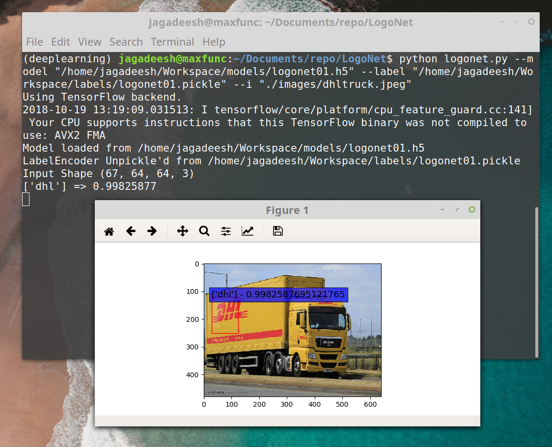
Task: Click the 'Input Shape (67, 64, 64, 3)' line
Action: [x=109, y=173]
